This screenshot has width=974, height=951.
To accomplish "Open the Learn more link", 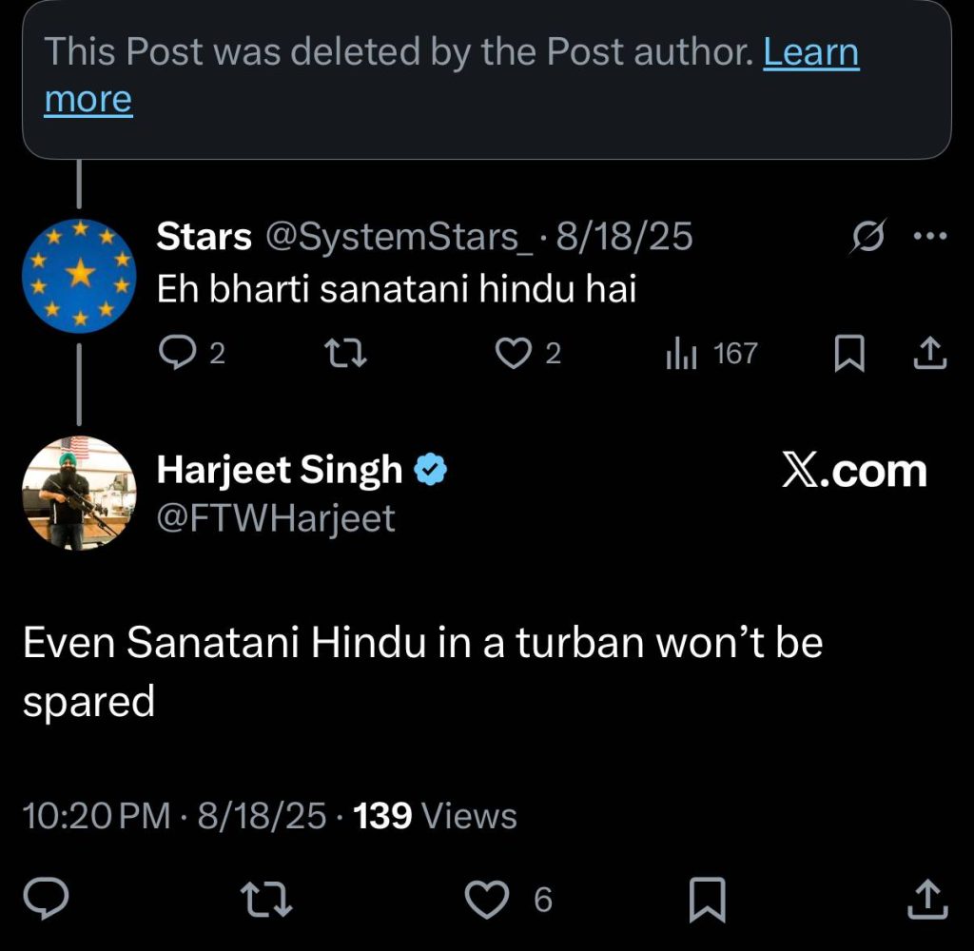I will tap(810, 52).
